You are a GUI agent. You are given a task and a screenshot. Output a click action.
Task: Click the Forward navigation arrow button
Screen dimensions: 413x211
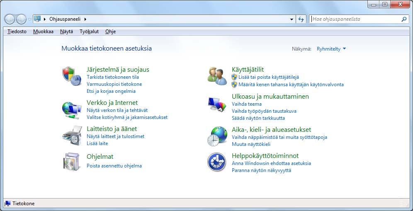[x=21, y=19]
